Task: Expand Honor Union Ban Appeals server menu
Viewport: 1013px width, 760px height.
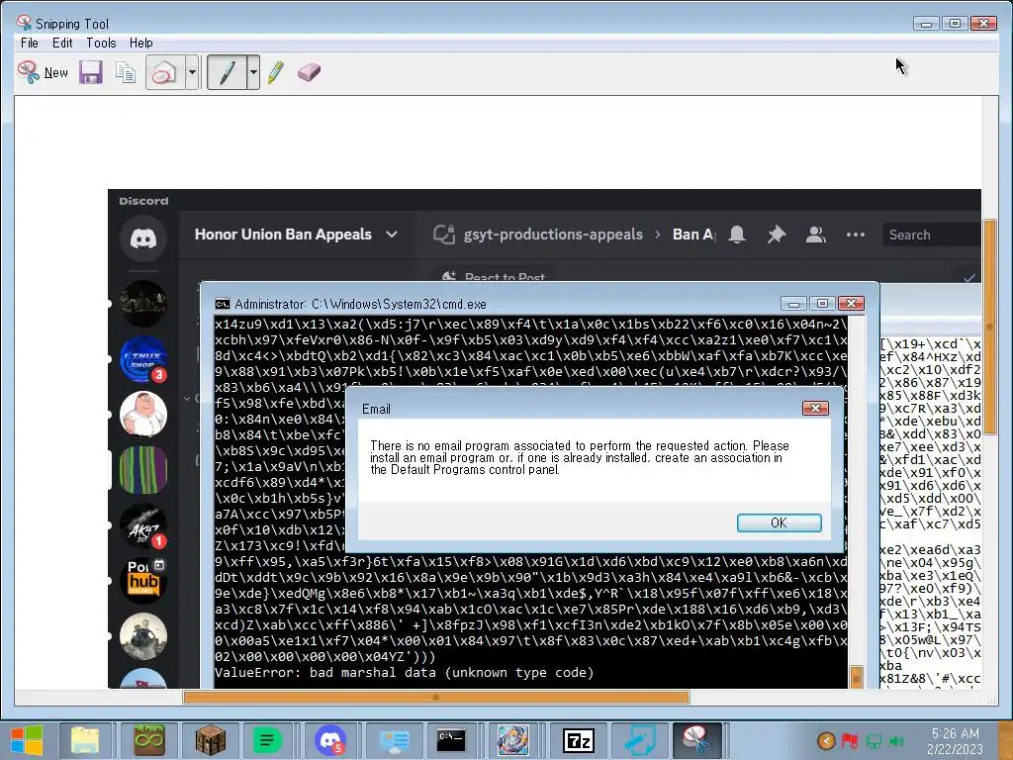Action: pyautogui.click(x=392, y=235)
